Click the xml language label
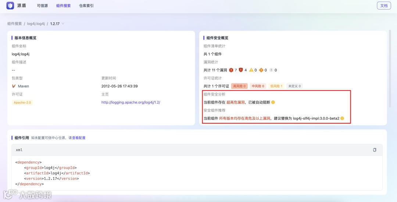Screen dimensions: 397x202 pos(19,150)
